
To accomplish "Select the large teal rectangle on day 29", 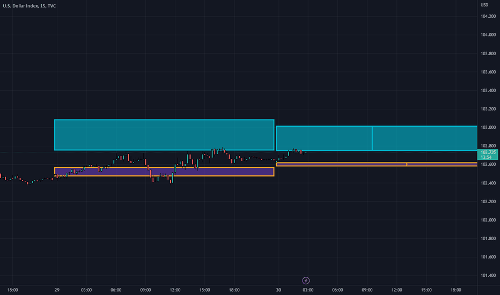I will pos(164,135).
